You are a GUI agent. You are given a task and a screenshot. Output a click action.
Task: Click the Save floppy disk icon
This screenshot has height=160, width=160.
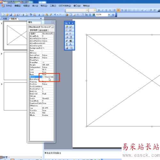11,15
